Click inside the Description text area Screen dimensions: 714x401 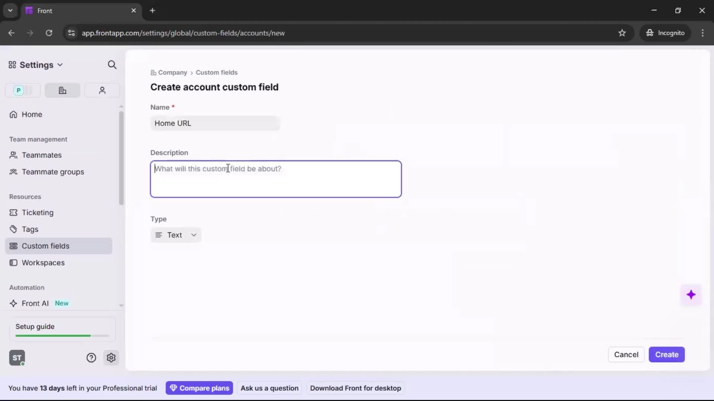[x=276, y=179]
